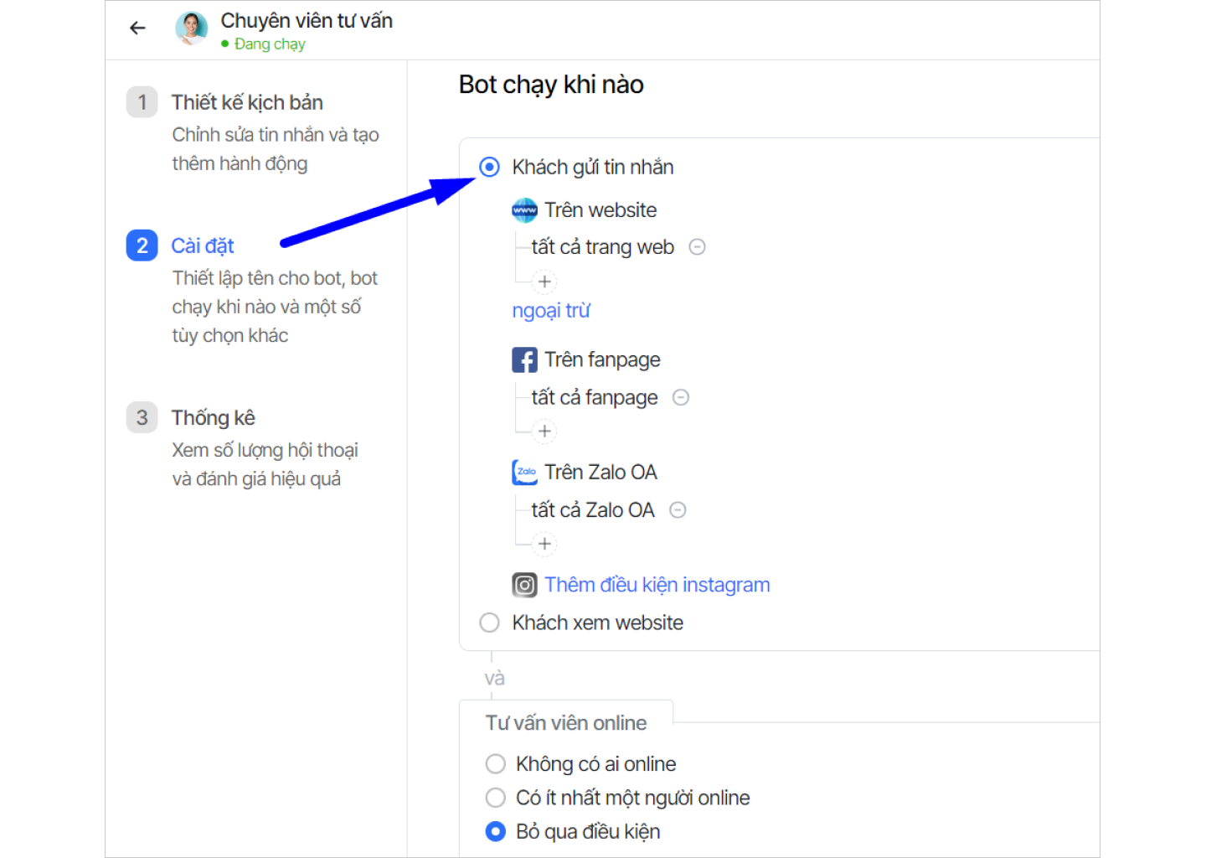Add a new website condition plus icon
Screen dimensions: 1206x858
[x=544, y=282]
